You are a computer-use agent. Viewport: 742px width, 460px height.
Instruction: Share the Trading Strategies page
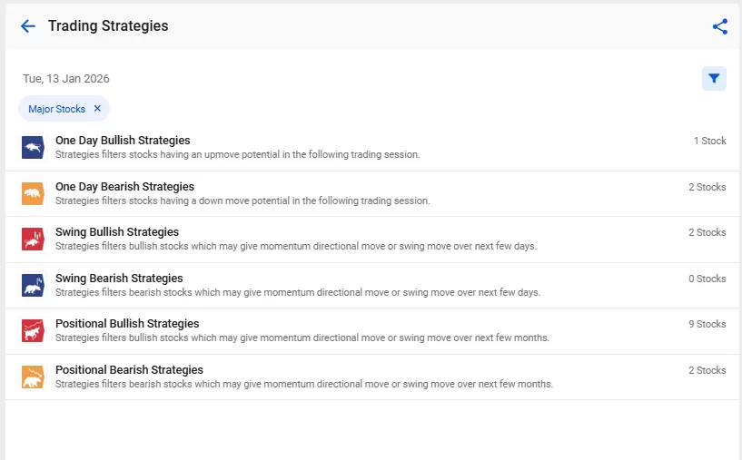coord(720,26)
